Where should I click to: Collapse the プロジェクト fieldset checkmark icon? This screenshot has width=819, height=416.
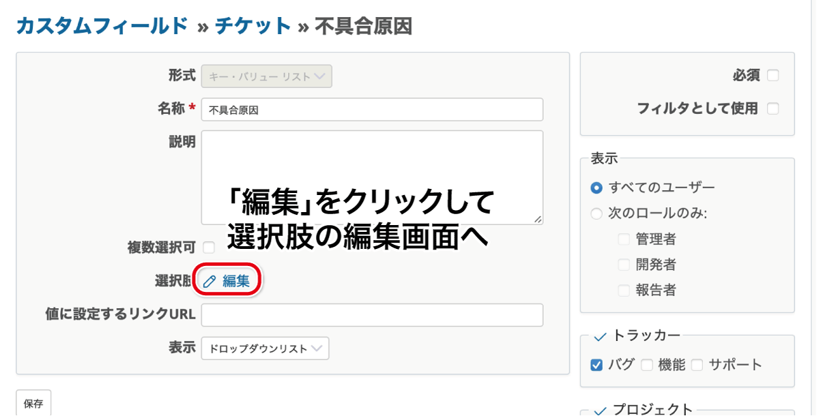(x=601, y=411)
